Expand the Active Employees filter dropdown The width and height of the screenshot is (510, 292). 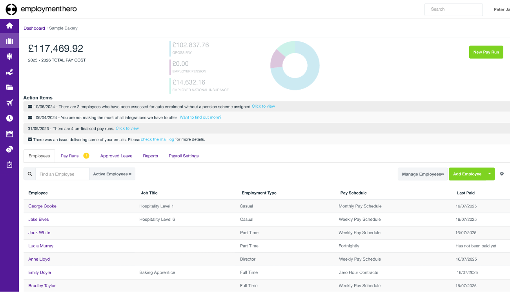click(112, 174)
